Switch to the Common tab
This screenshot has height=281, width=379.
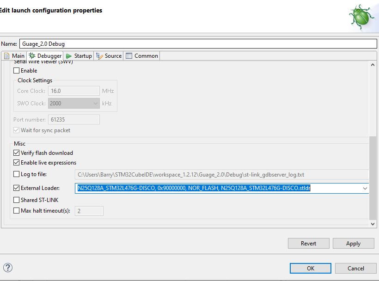click(x=141, y=56)
